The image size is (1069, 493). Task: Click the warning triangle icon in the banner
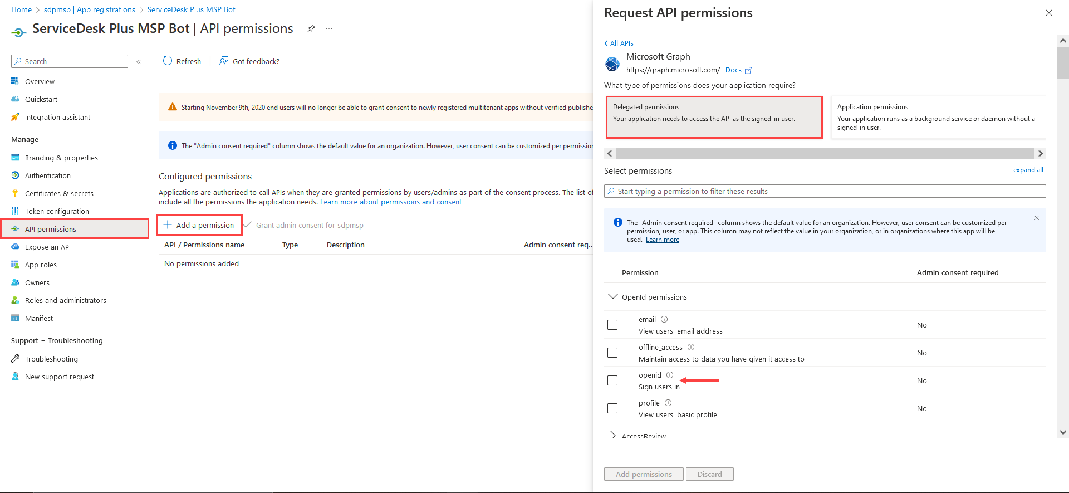(x=173, y=107)
